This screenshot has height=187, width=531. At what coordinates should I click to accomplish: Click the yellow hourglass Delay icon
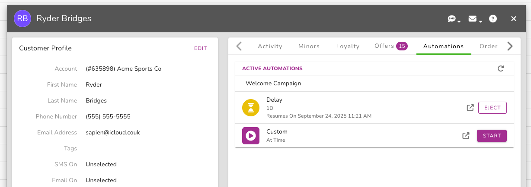pyautogui.click(x=251, y=108)
